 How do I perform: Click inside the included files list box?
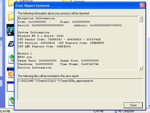coord(80,89)
